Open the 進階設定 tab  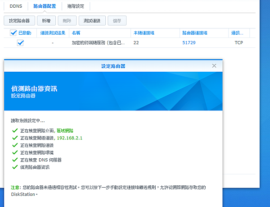click(76, 6)
